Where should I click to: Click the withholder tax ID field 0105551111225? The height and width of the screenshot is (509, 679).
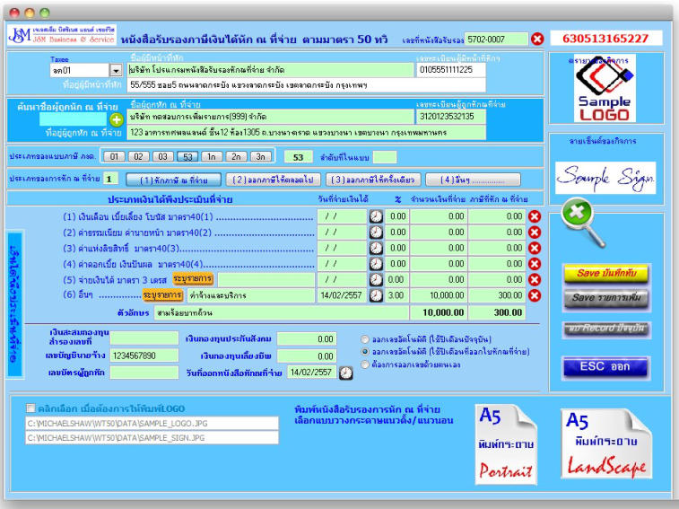pyautogui.click(x=451, y=70)
